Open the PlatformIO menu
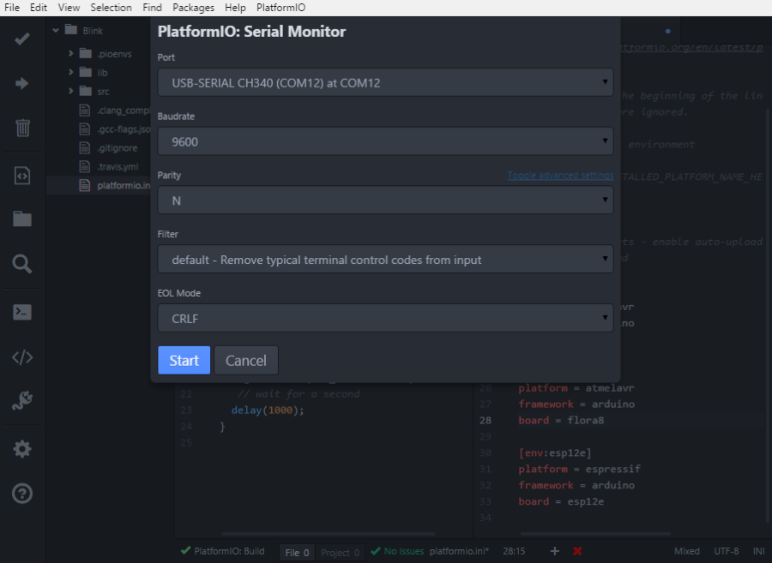The image size is (772, 563). (x=280, y=7)
